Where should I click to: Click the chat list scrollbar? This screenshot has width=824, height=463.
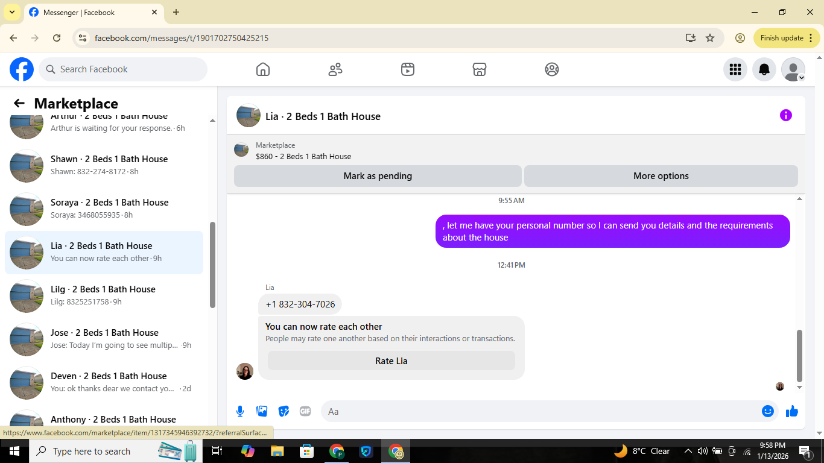(212, 265)
